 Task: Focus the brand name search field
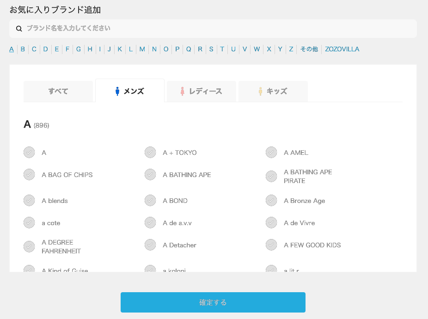pyautogui.click(x=217, y=29)
